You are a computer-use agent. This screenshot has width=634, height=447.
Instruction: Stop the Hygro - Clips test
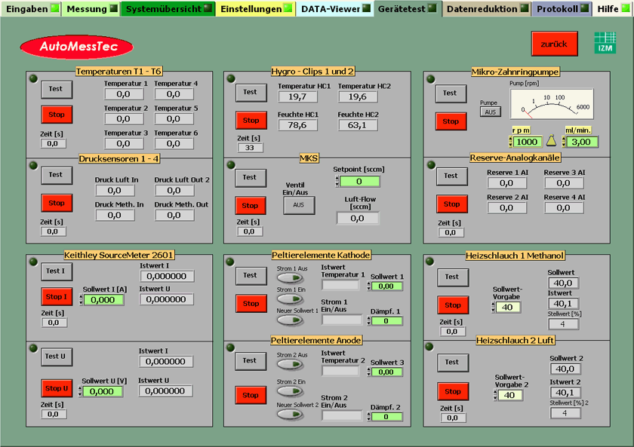click(251, 121)
